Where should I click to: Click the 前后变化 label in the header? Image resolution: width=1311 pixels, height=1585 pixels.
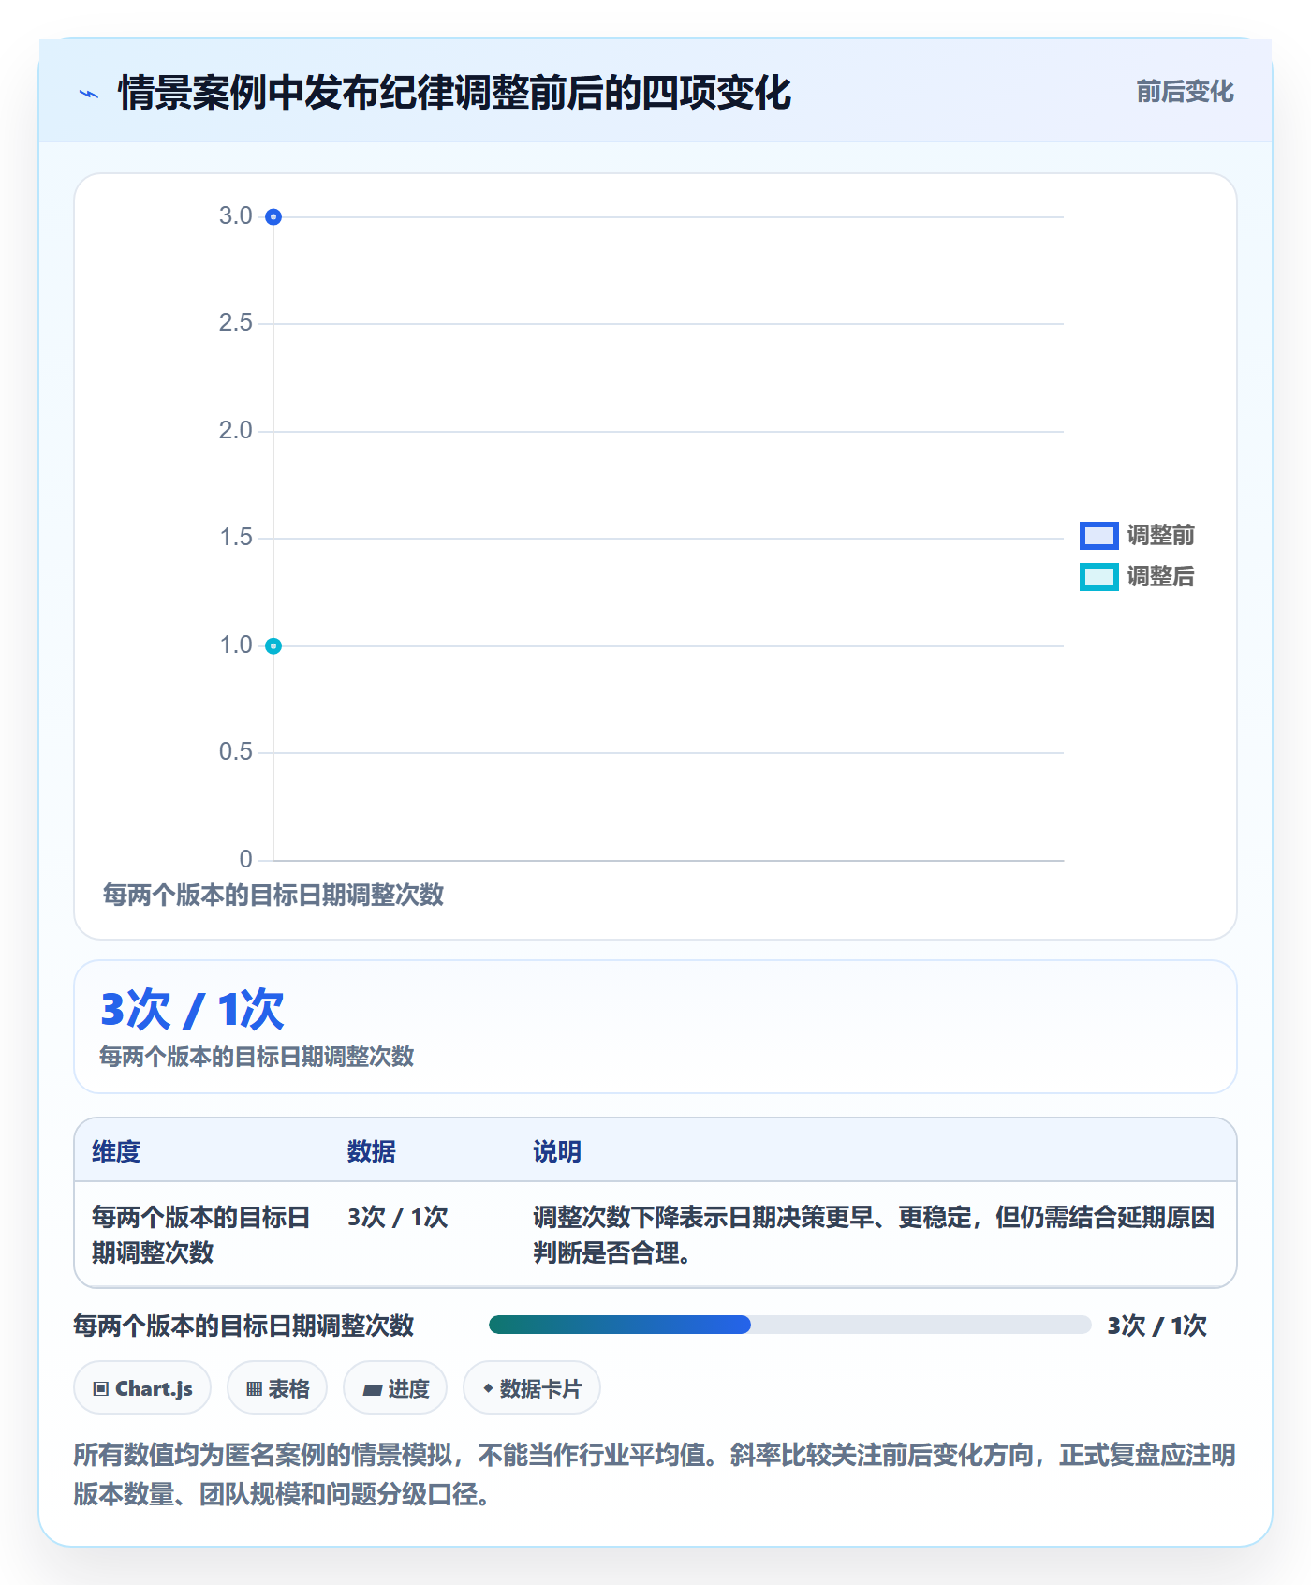(1185, 92)
